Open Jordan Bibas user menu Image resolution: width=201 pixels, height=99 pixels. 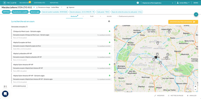click(x=183, y=3)
